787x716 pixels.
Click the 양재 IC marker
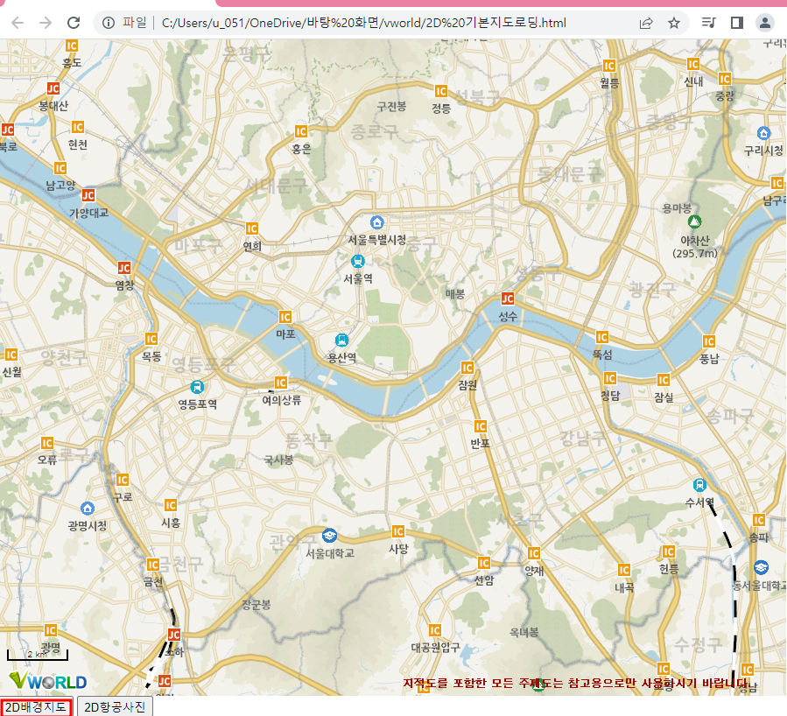coord(533,553)
